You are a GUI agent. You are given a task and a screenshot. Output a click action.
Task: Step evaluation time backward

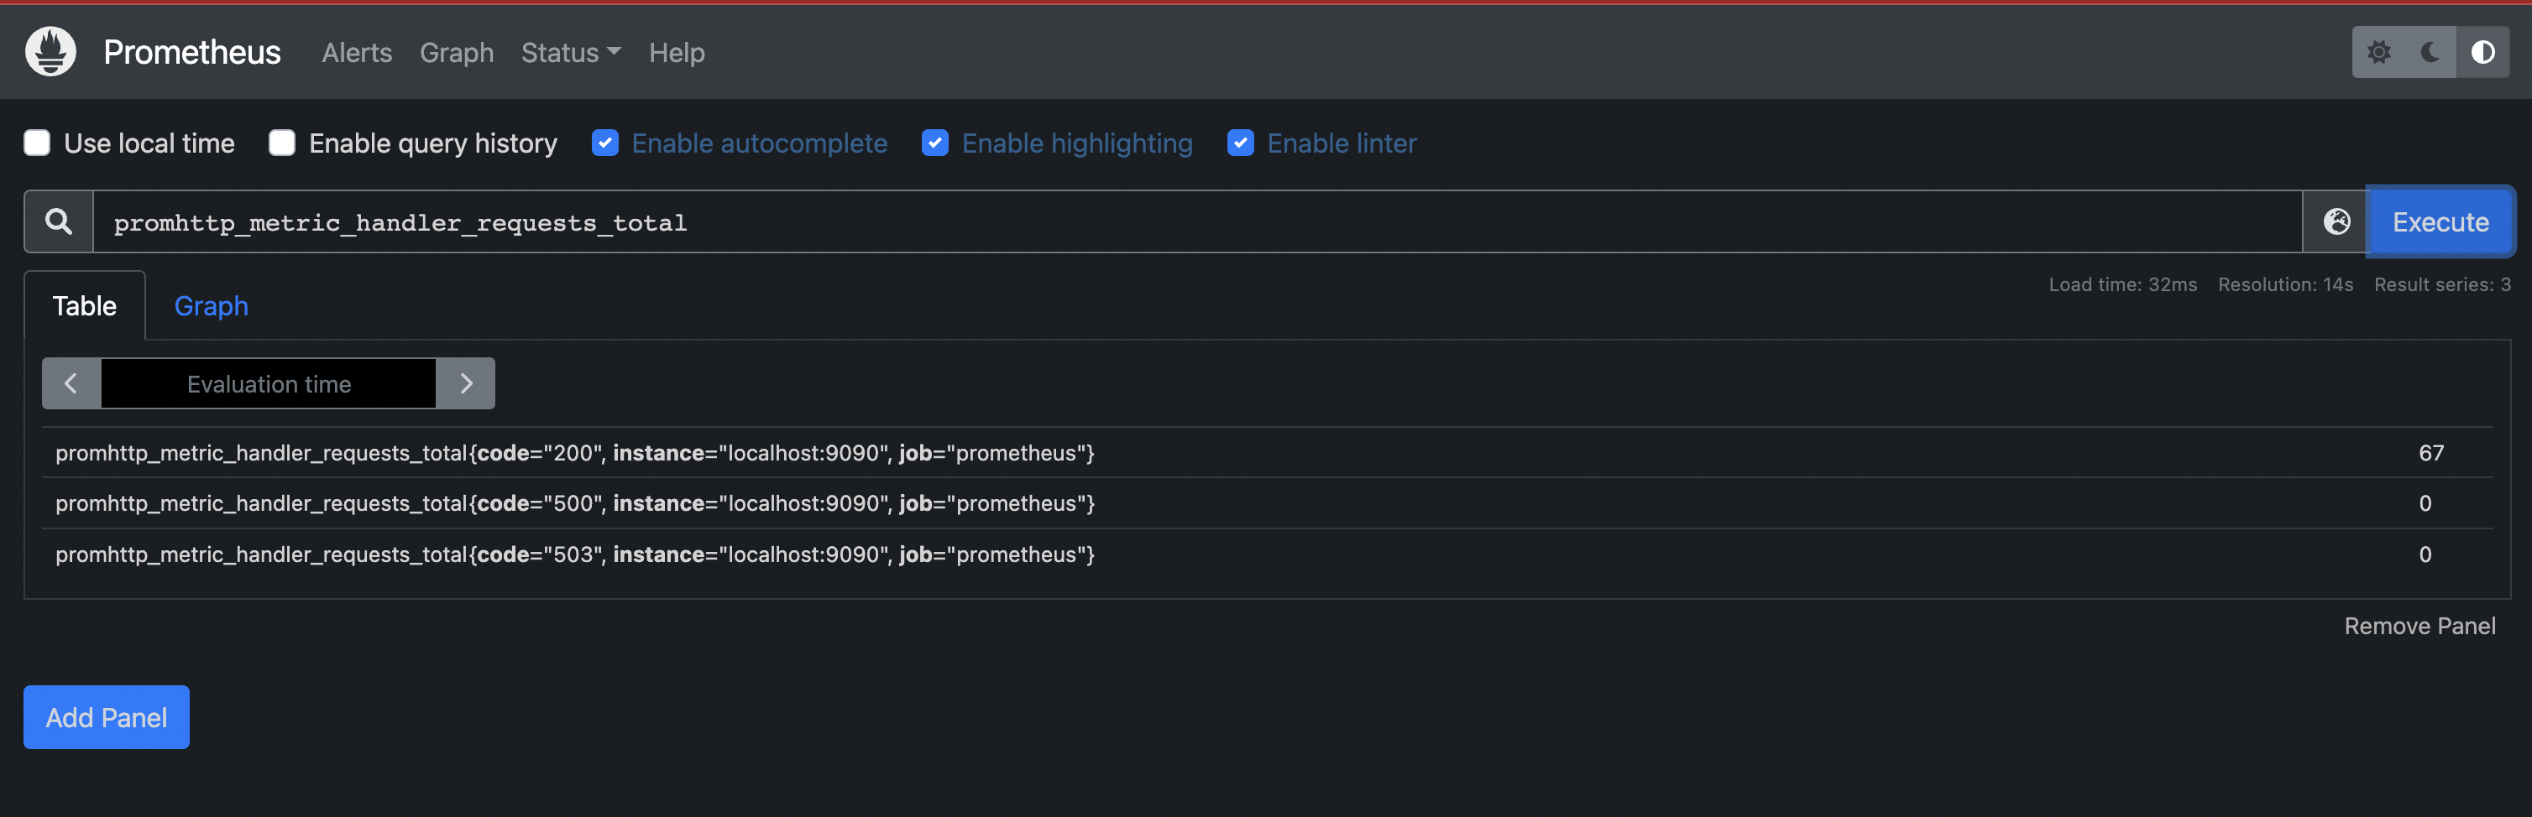[71, 384]
